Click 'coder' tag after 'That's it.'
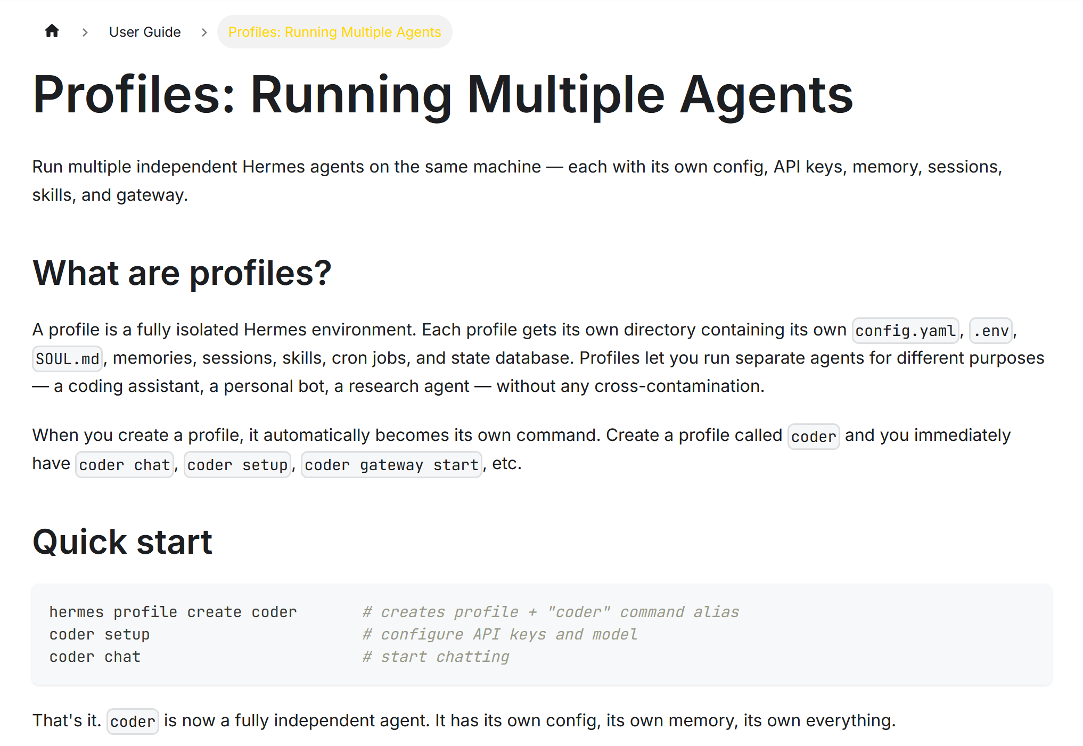Screen dimensions: 1083x746 tap(133, 722)
